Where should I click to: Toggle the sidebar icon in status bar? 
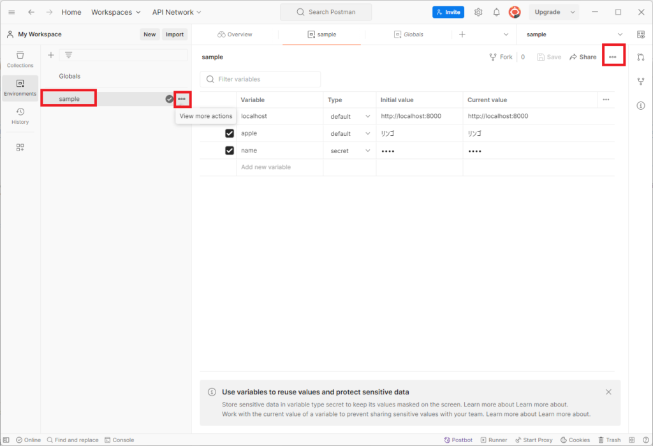point(6,440)
